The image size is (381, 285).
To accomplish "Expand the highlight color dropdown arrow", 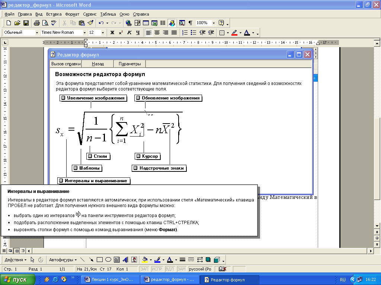I will pyautogui.click(x=240, y=33).
